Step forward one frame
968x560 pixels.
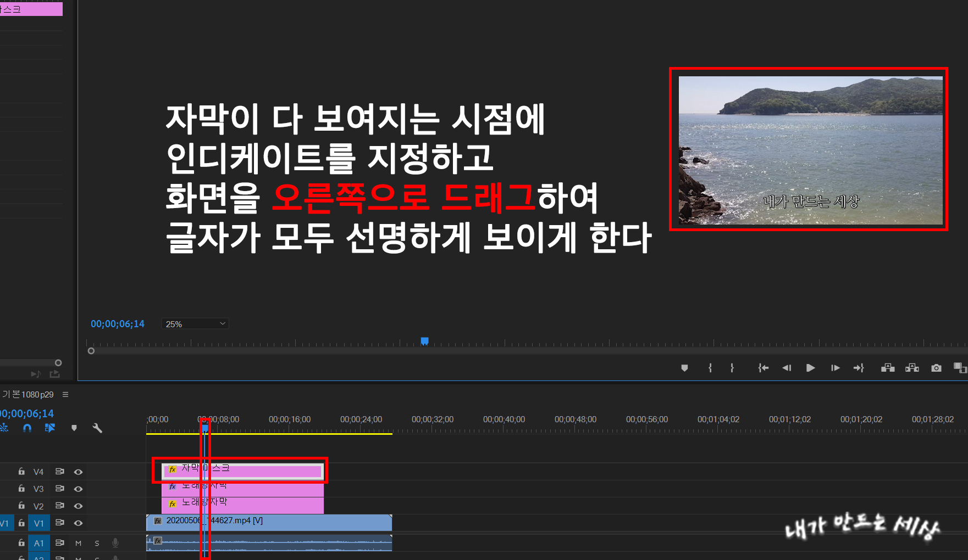pos(836,368)
